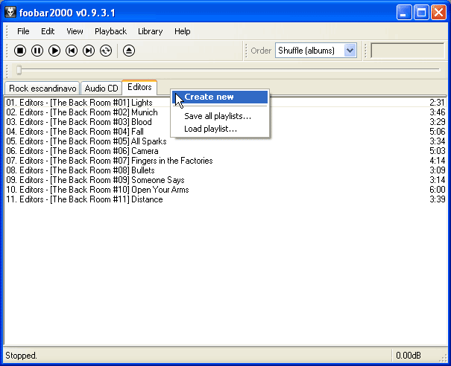The image size is (451, 366).
Task: Open the Playback menu
Action: (x=111, y=31)
